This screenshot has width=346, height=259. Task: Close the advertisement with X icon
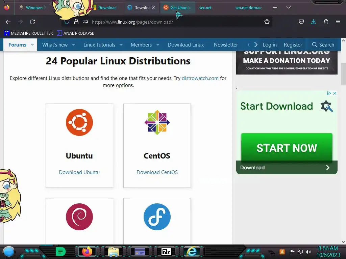coord(335,93)
